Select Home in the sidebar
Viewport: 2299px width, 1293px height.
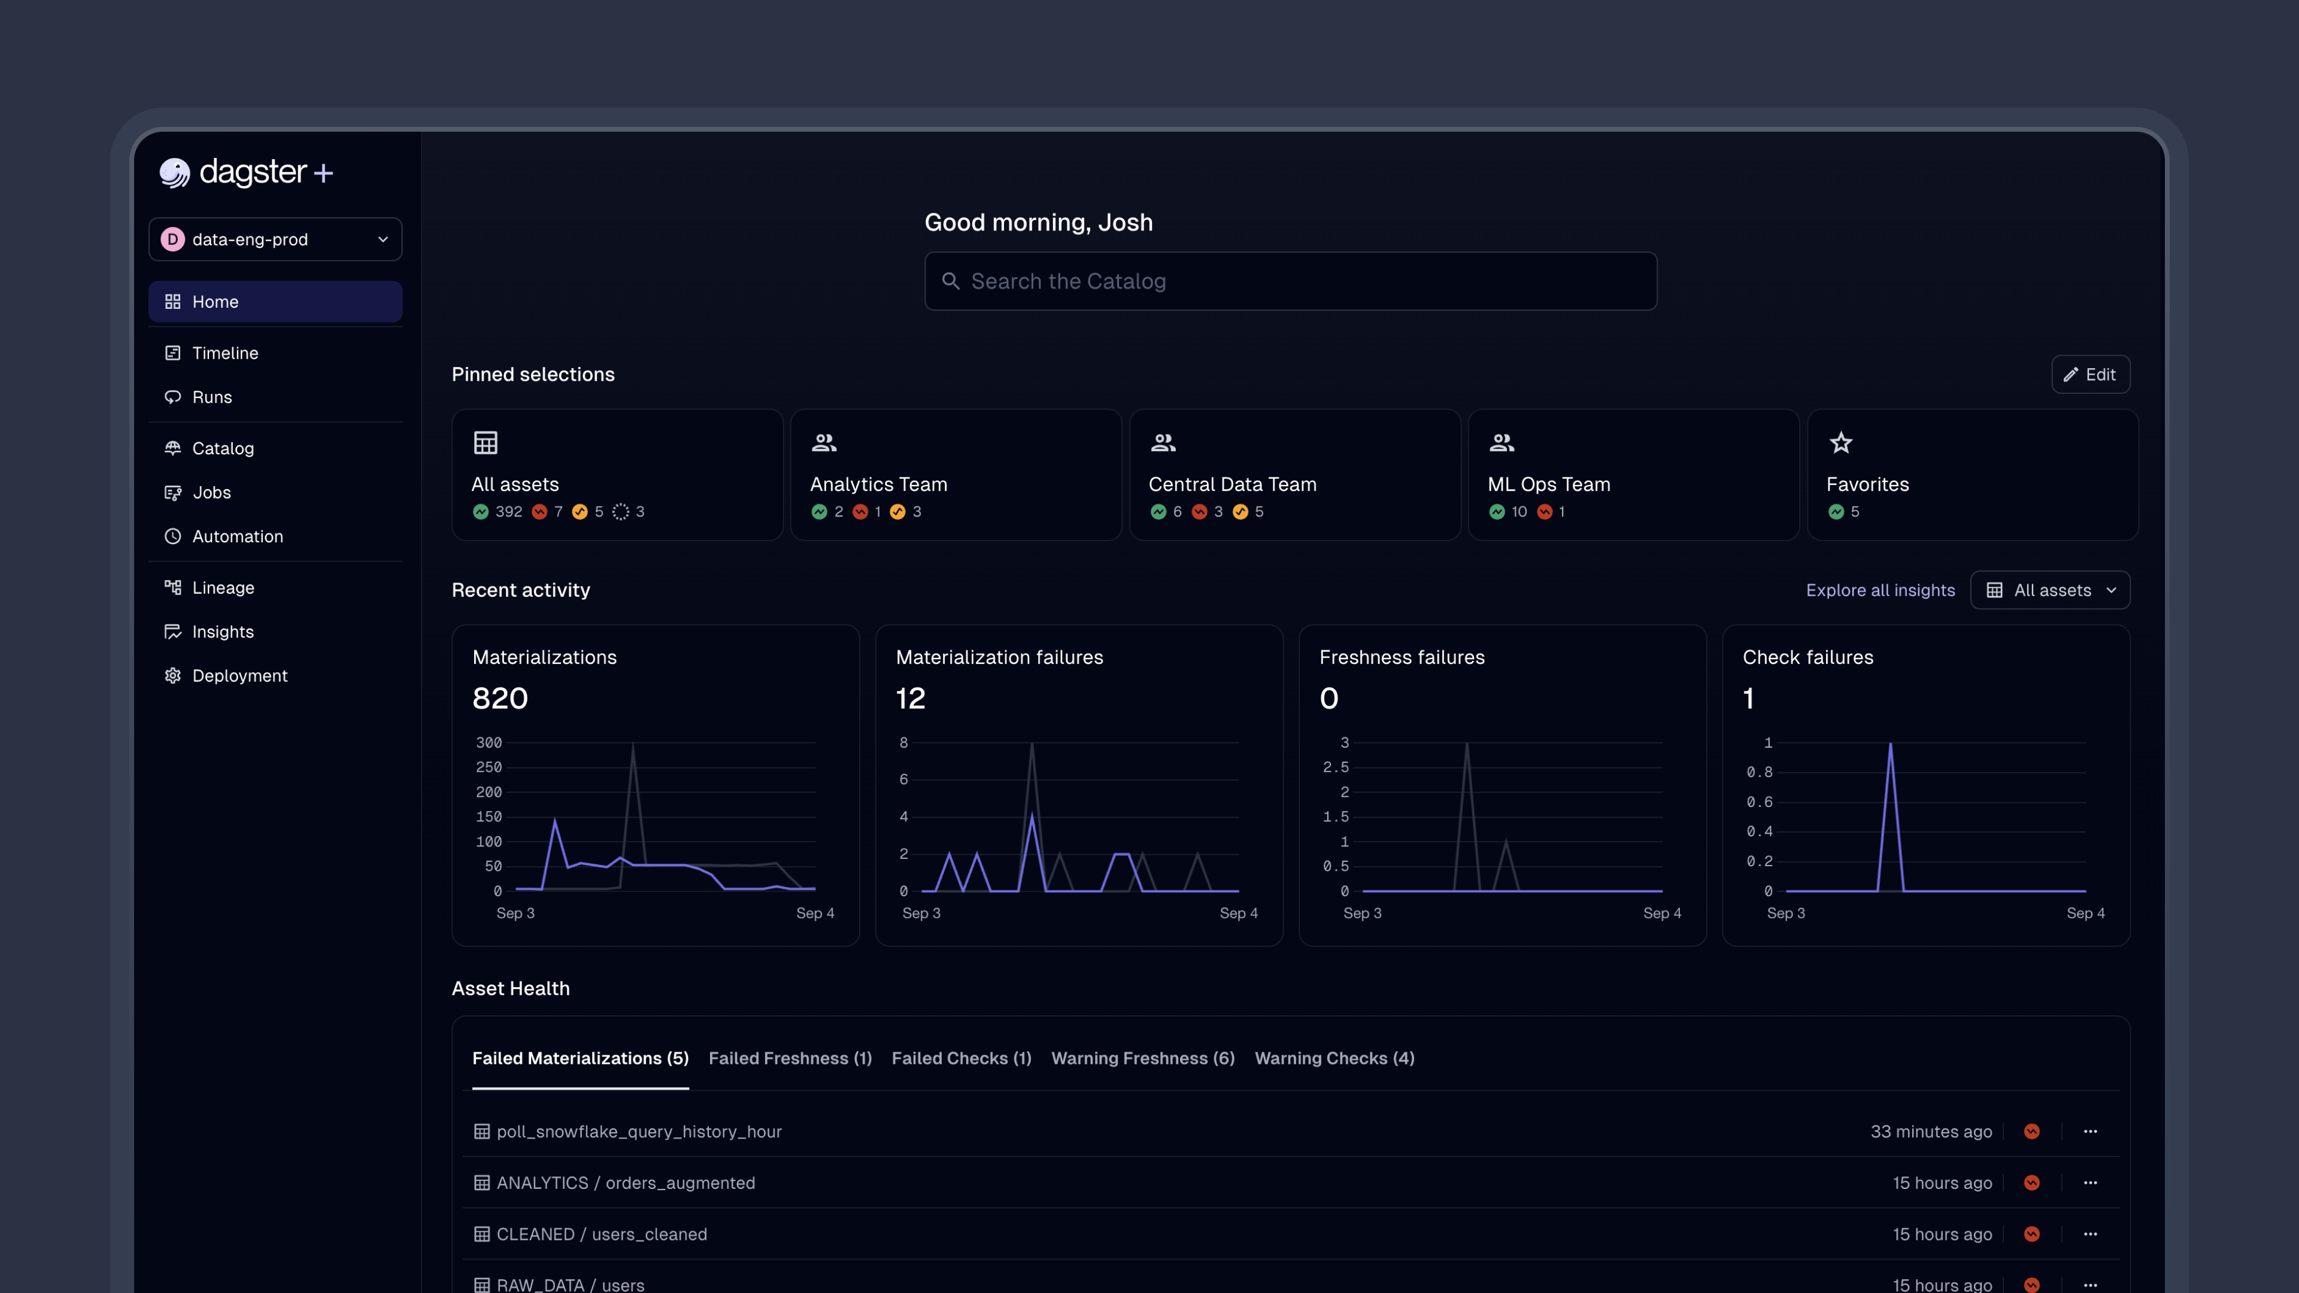tap(275, 302)
